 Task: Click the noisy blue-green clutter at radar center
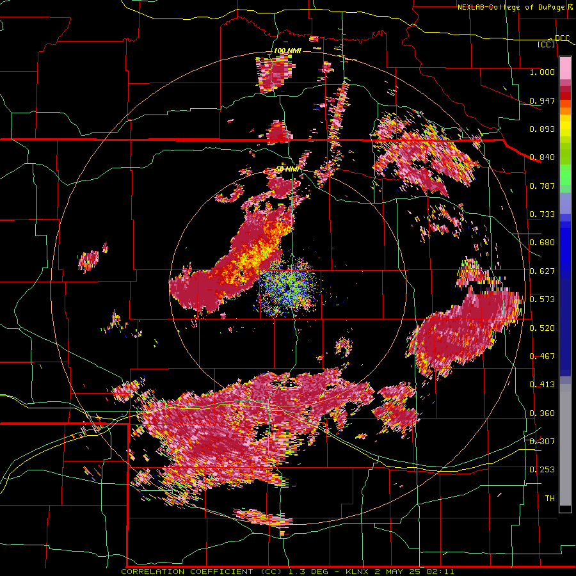pos(287,289)
